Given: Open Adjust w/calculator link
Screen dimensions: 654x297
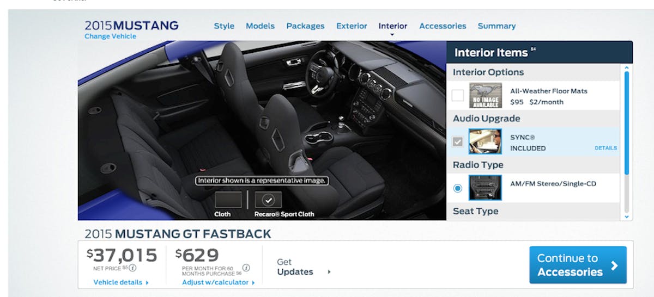Looking at the screenshot, I should point(218,282).
